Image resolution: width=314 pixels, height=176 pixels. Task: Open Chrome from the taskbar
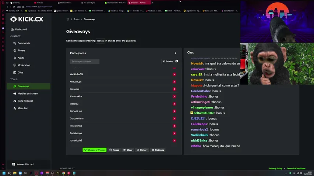[x=63, y=173]
